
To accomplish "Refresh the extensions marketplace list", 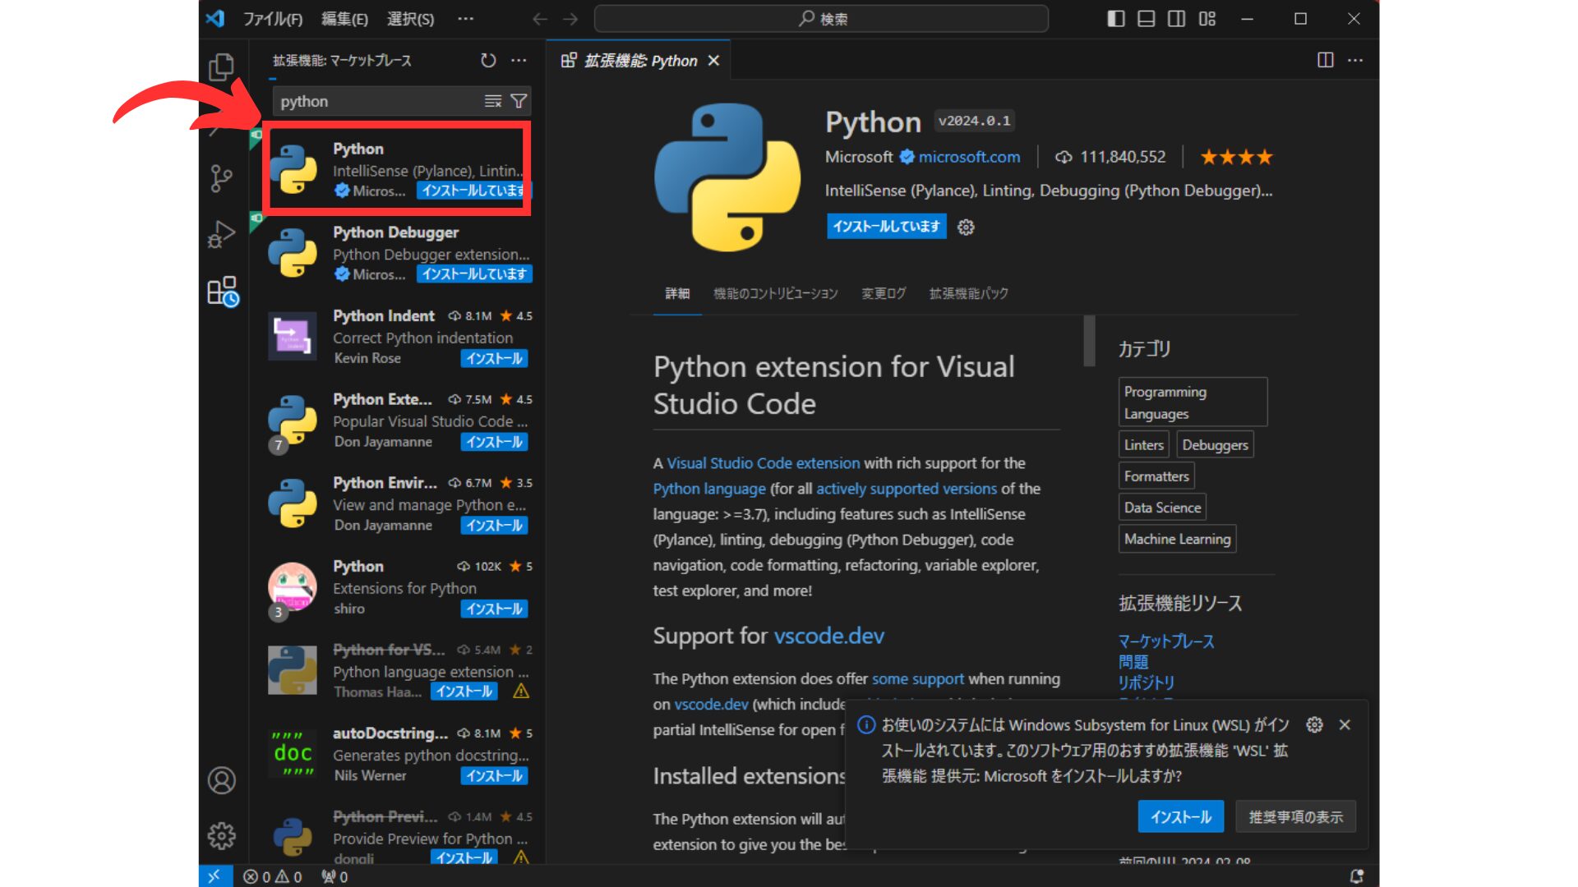I will 488,60.
